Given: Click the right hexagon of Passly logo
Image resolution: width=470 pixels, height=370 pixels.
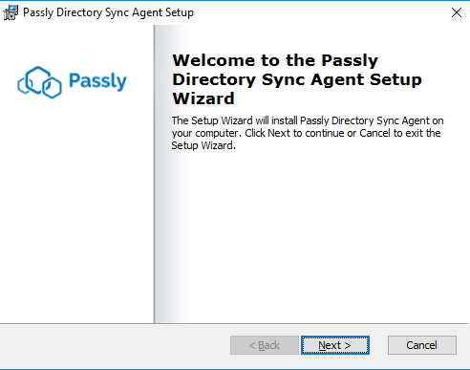Looking at the screenshot, I should (x=52, y=88).
